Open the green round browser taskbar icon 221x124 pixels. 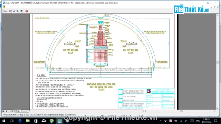click(51, 121)
